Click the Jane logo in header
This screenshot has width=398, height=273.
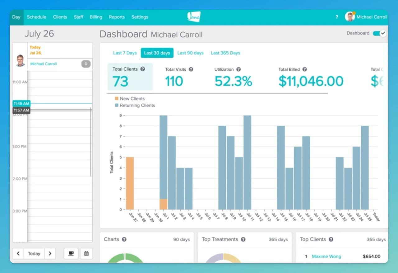pyautogui.click(x=194, y=17)
